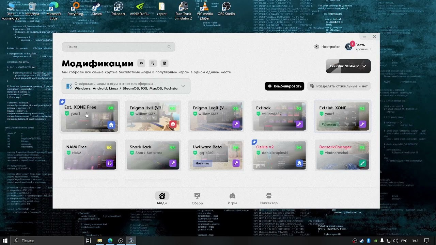The width and height of the screenshot is (436, 245).
Task: Click the blue badge on Ext. XONE Free card
Action: point(111,125)
